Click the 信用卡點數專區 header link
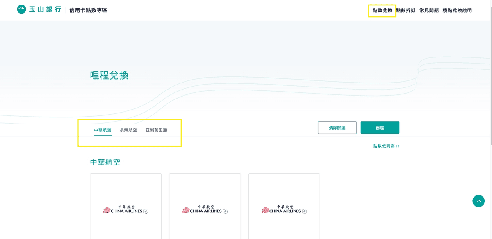This screenshot has width=492, height=239. point(88,10)
